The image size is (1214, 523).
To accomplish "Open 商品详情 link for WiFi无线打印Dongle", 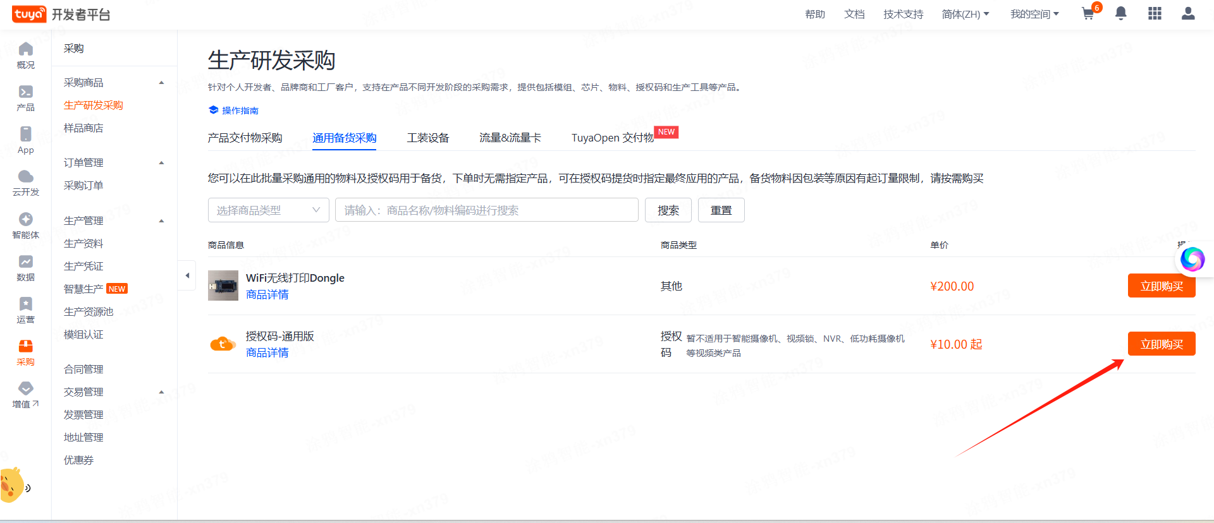I will [x=267, y=295].
